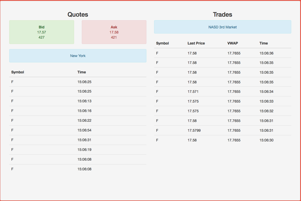
Task: Click the Quotes heading
Action: (78, 15)
